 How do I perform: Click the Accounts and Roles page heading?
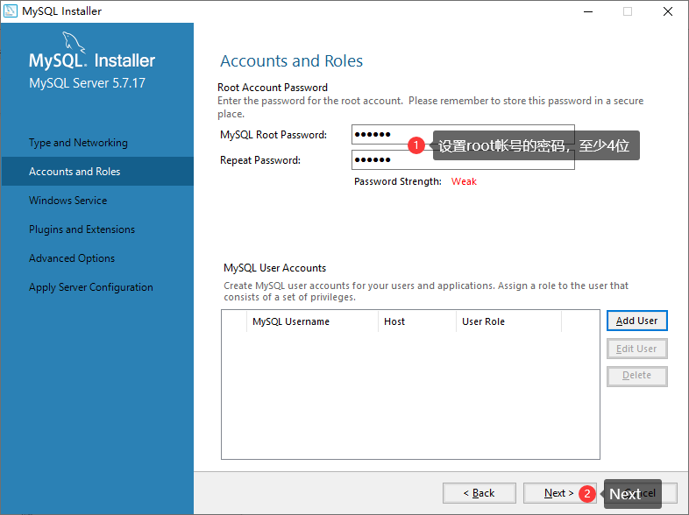(x=291, y=60)
